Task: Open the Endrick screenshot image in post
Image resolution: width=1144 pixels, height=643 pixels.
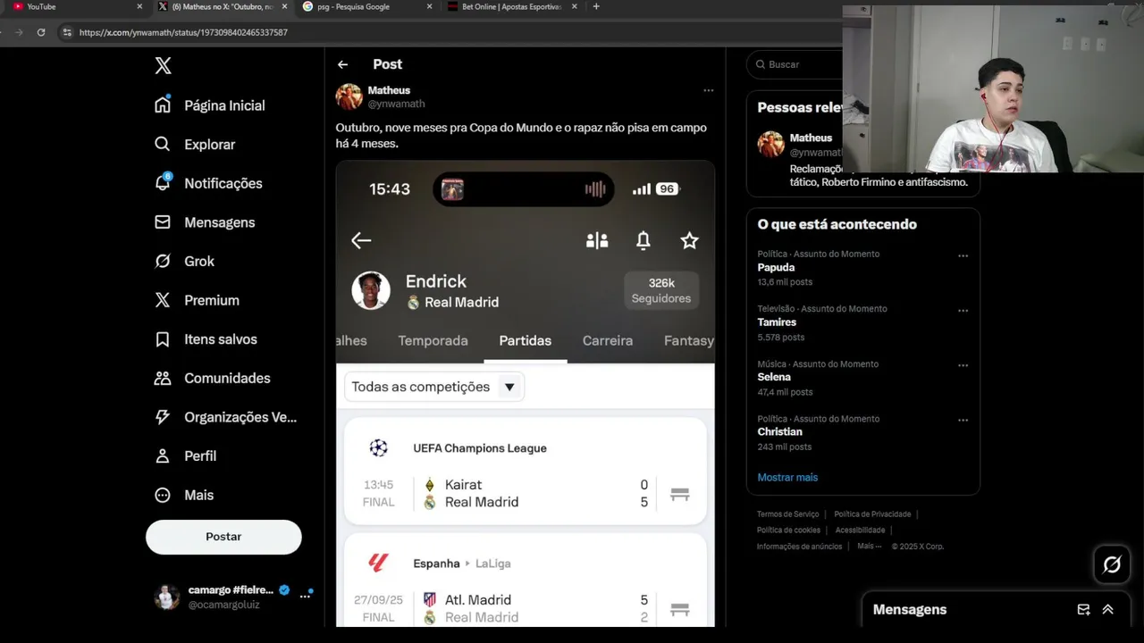Action: [526, 394]
